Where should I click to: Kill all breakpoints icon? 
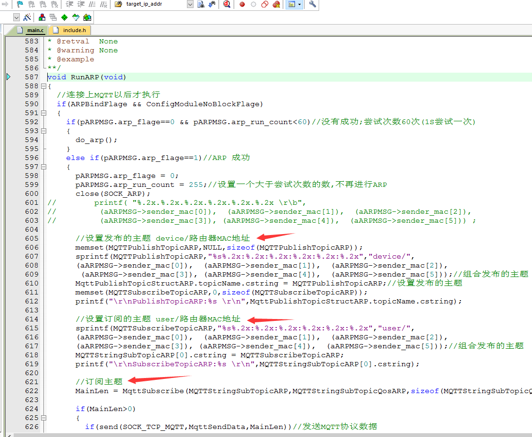point(277,4)
